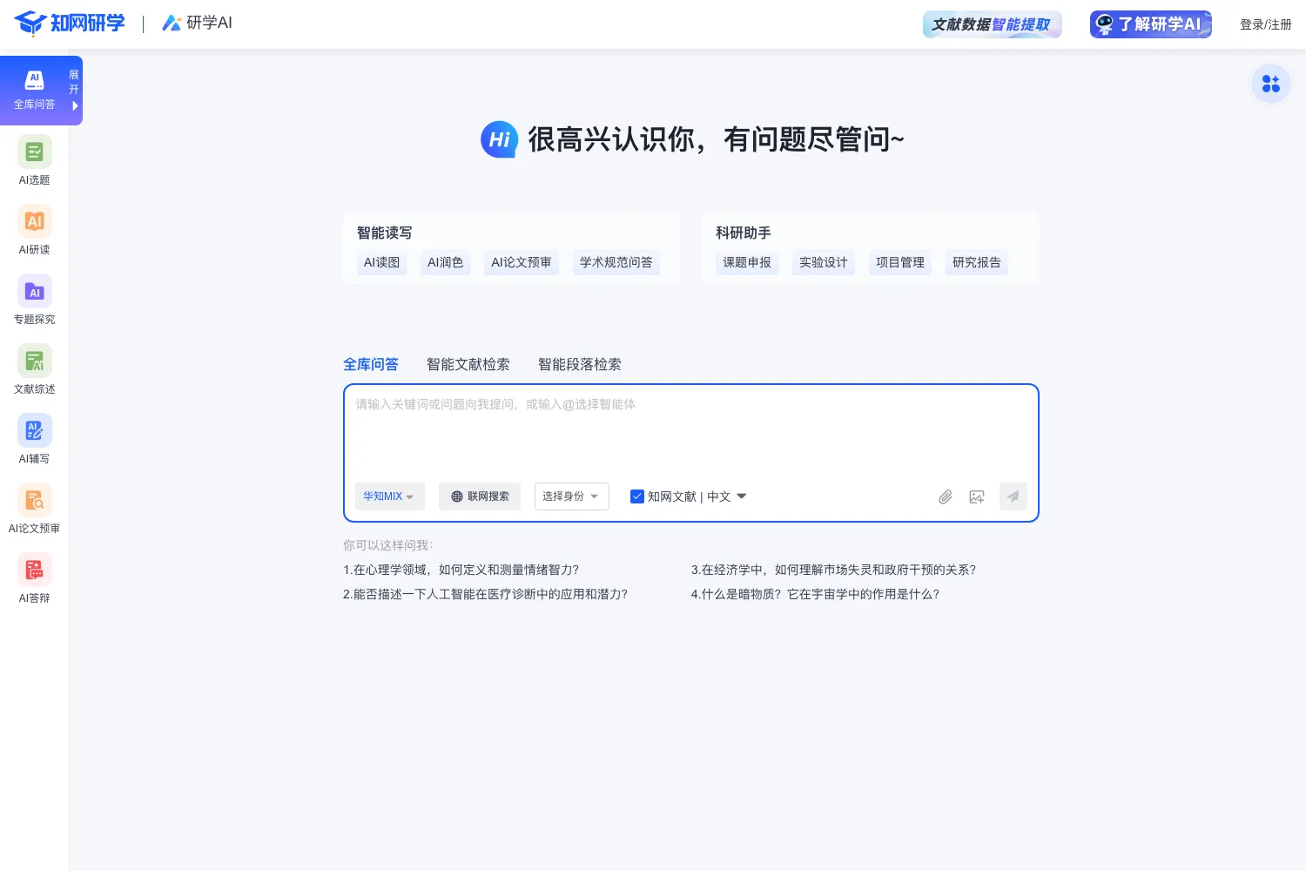
Task: Toggle the 知网文献 checkbox
Action: tap(637, 496)
